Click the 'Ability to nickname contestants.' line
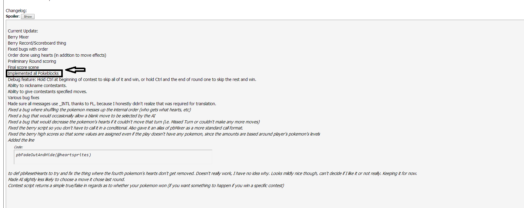 37,86
